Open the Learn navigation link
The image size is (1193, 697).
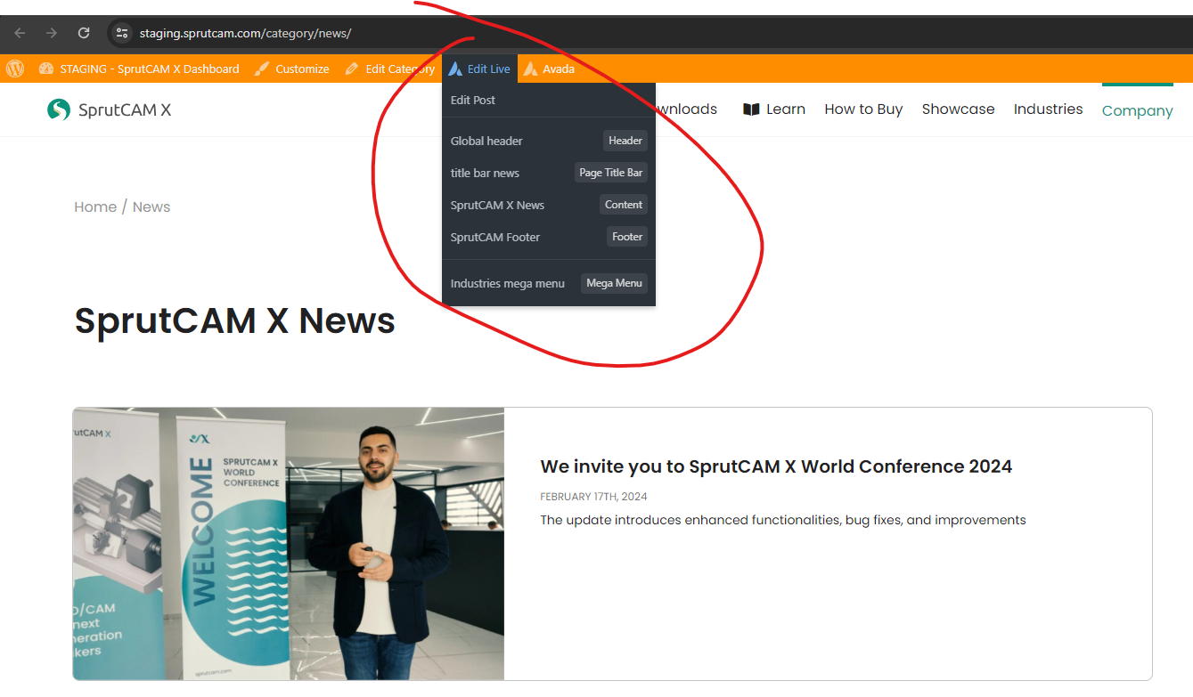pos(774,109)
